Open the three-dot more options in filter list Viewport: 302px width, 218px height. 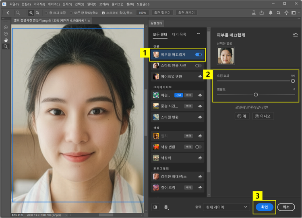pyautogui.click(x=199, y=34)
